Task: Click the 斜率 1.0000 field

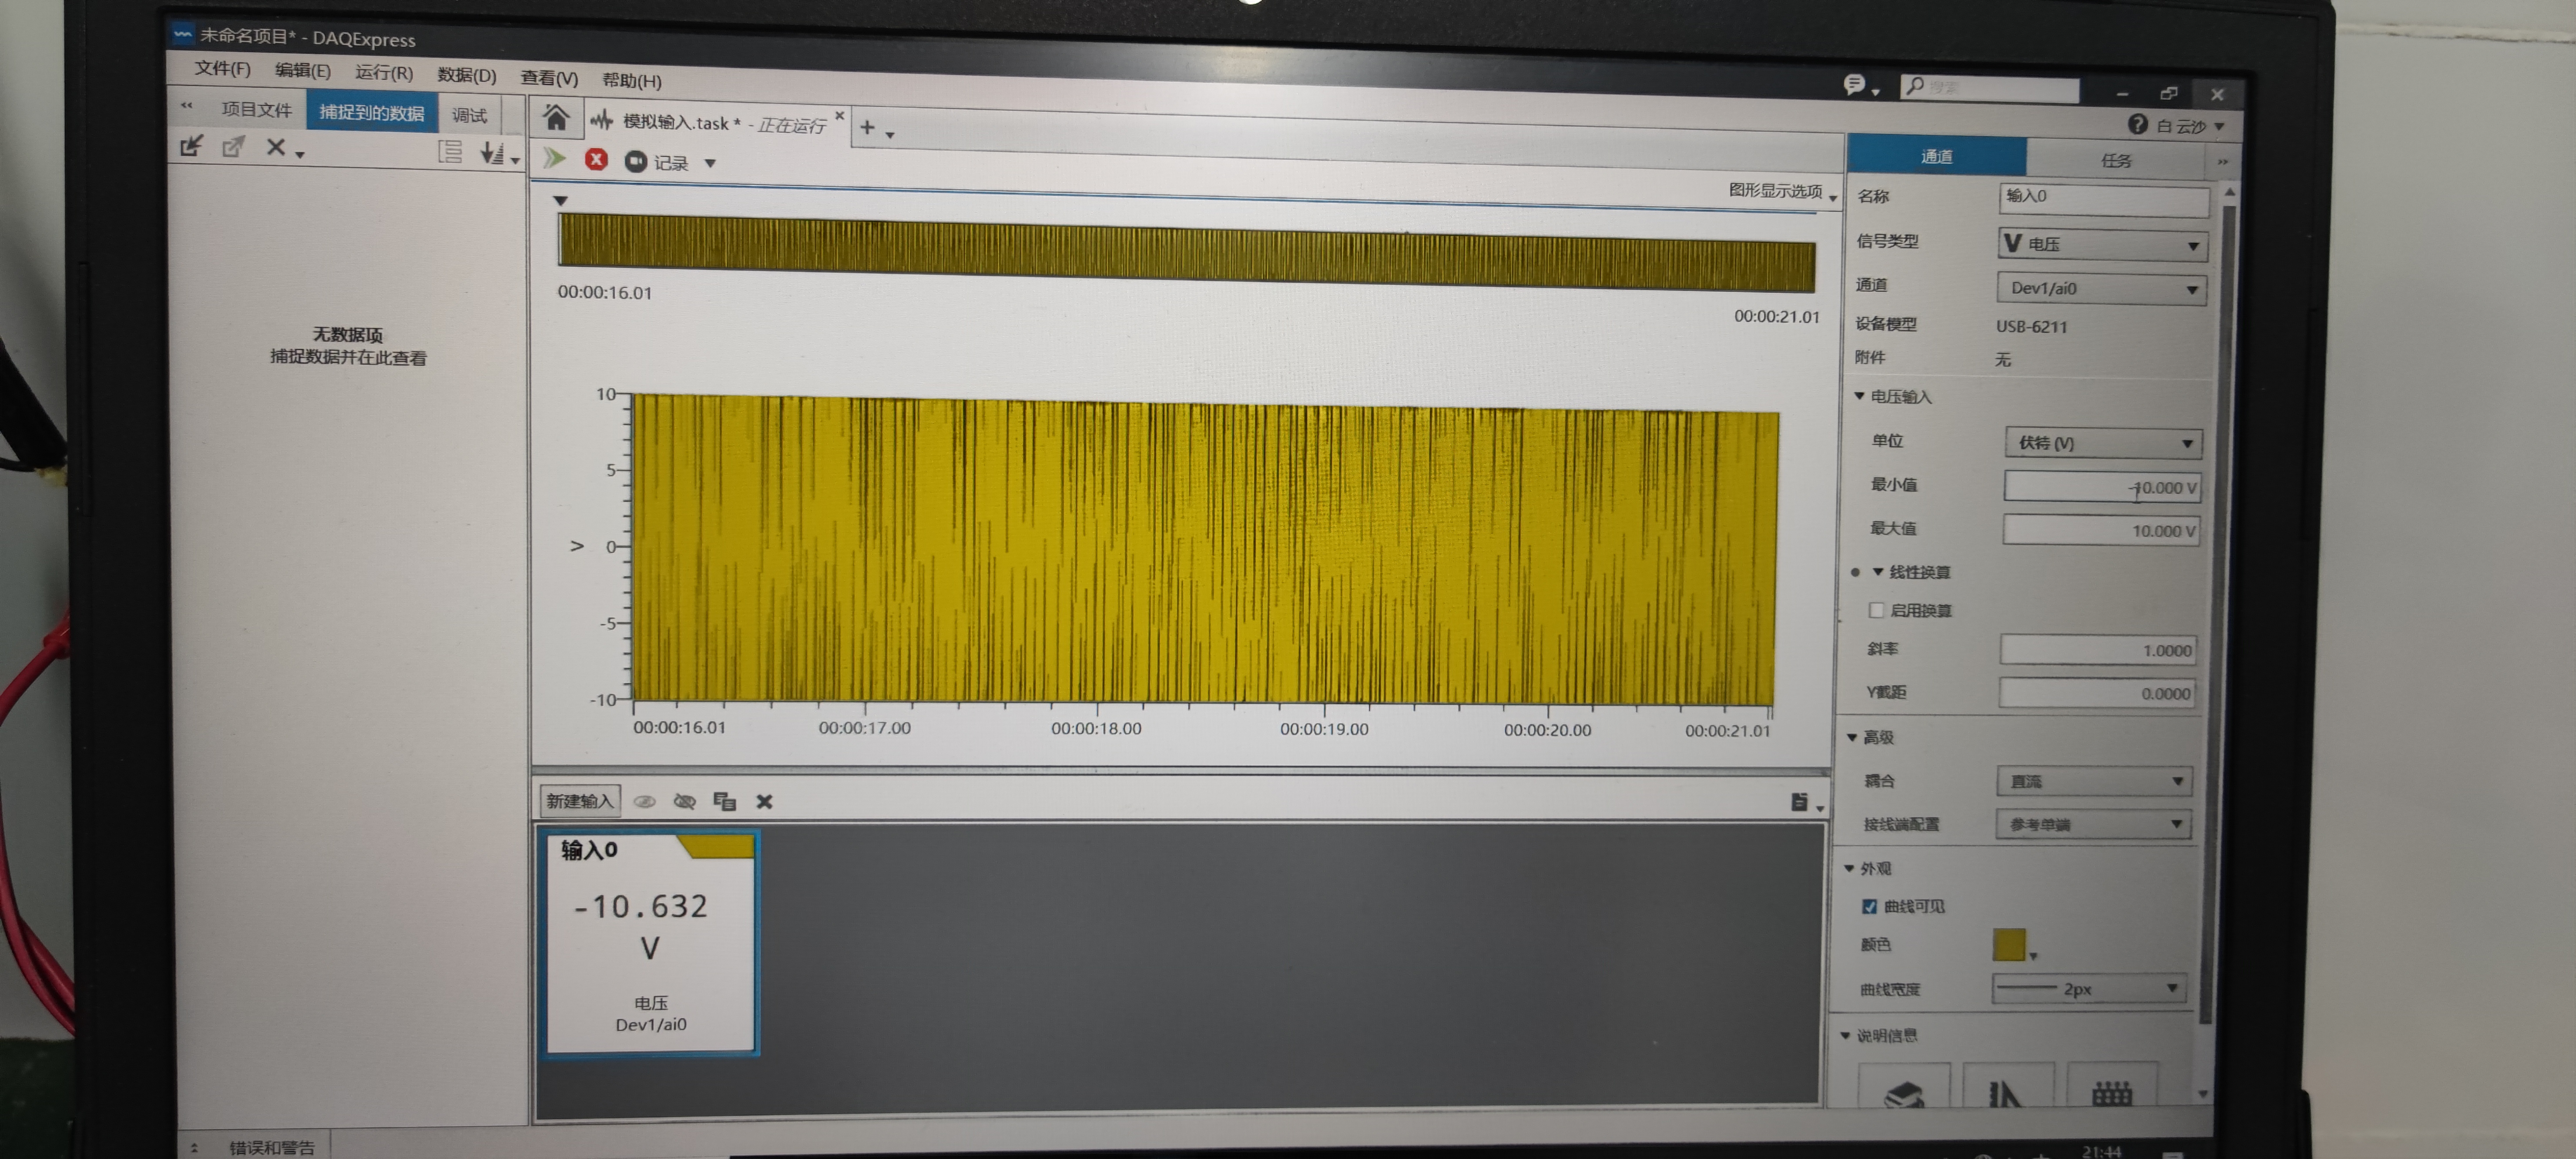Action: tap(2098, 650)
